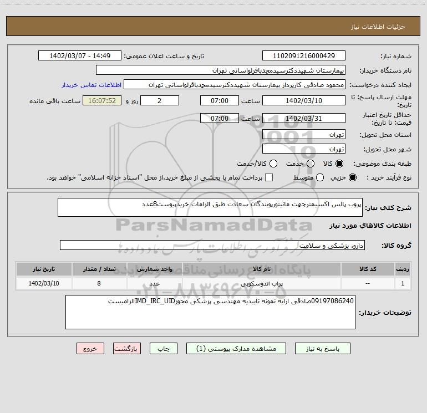Viewport: 427px width, 413px height.
Task: Click the delivery province تهران field
Action: (x=304, y=134)
